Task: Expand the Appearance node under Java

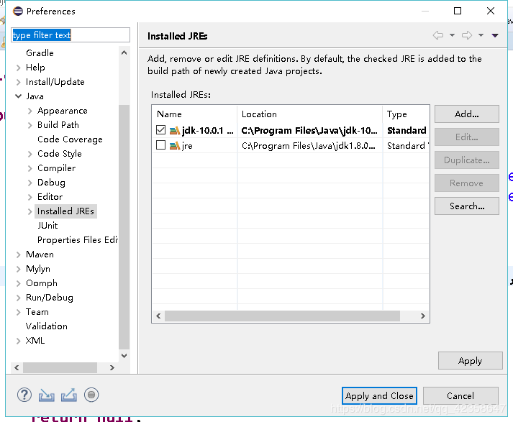Action: point(29,111)
